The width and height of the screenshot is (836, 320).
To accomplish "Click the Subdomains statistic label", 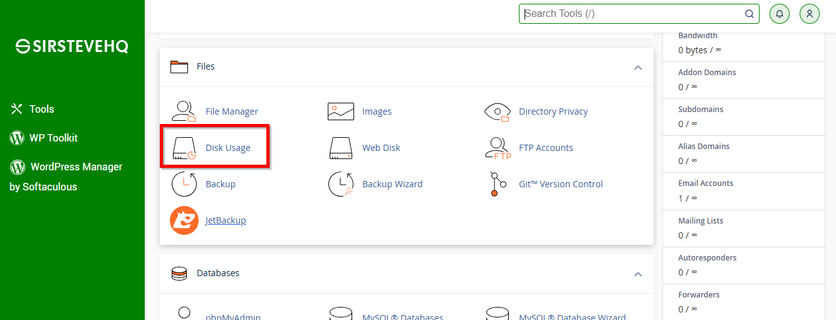I will coord(701,110).
